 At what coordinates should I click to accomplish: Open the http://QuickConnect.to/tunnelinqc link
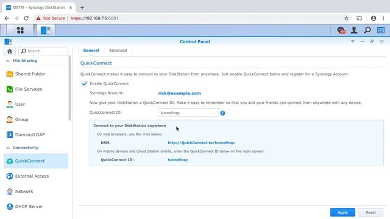201,143
